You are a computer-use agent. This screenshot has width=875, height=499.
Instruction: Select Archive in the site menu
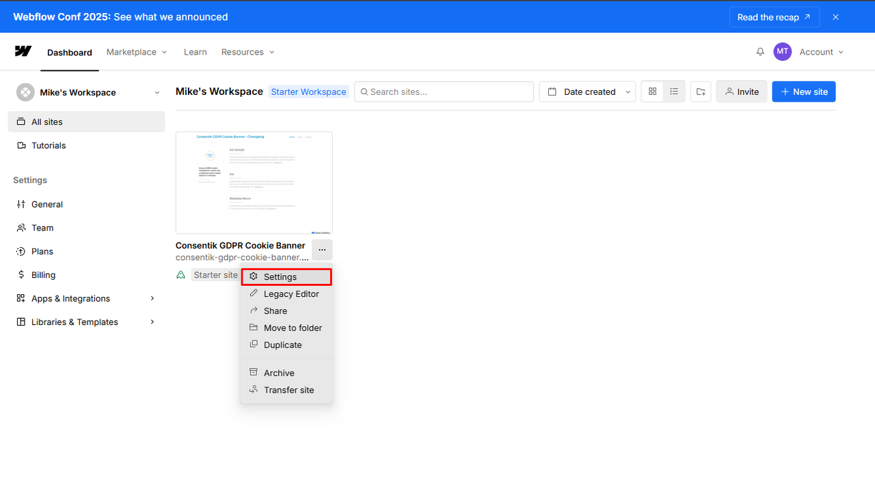[x=279, y=373]
